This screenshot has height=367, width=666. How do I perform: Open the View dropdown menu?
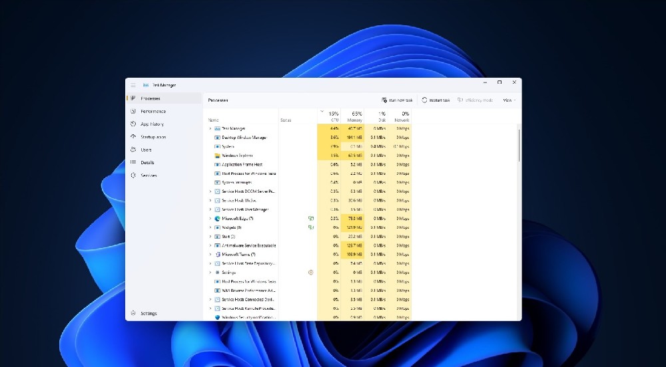509,100
